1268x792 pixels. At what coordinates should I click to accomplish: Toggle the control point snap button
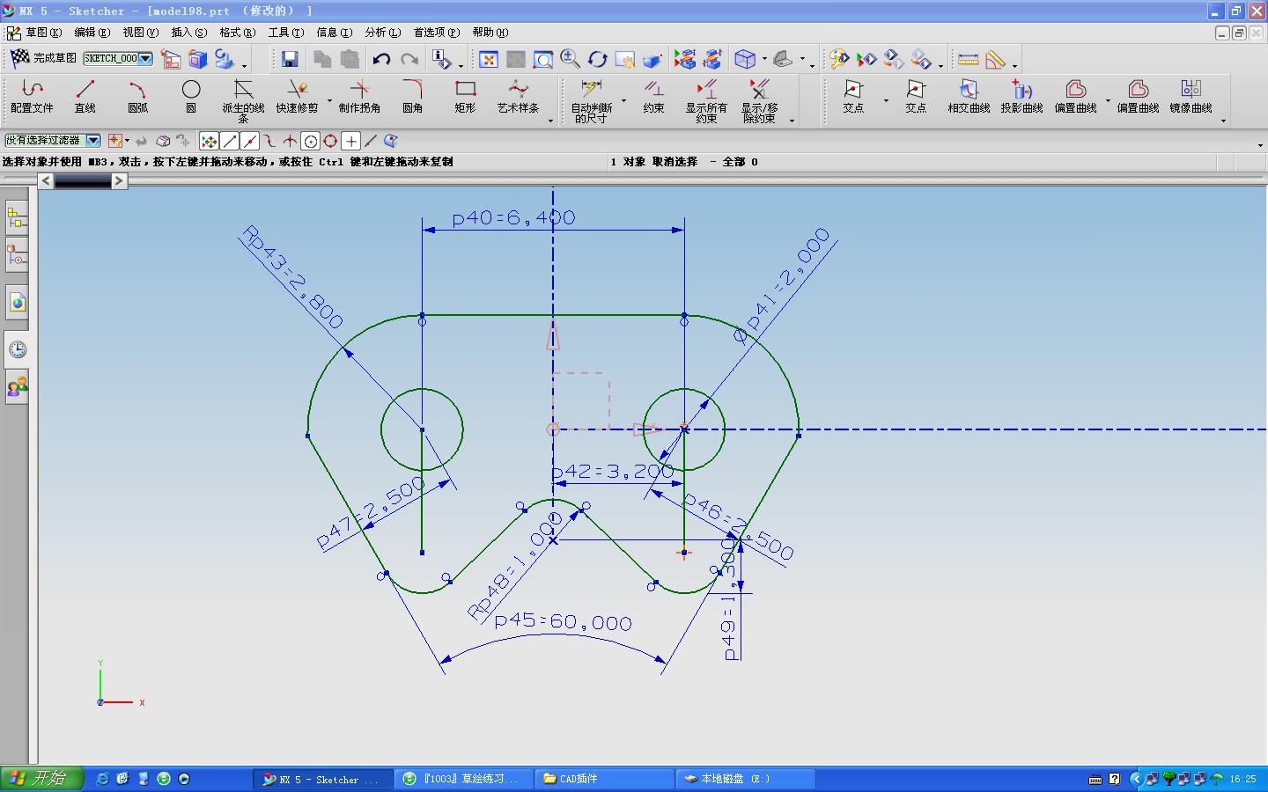tap(270, 141)
